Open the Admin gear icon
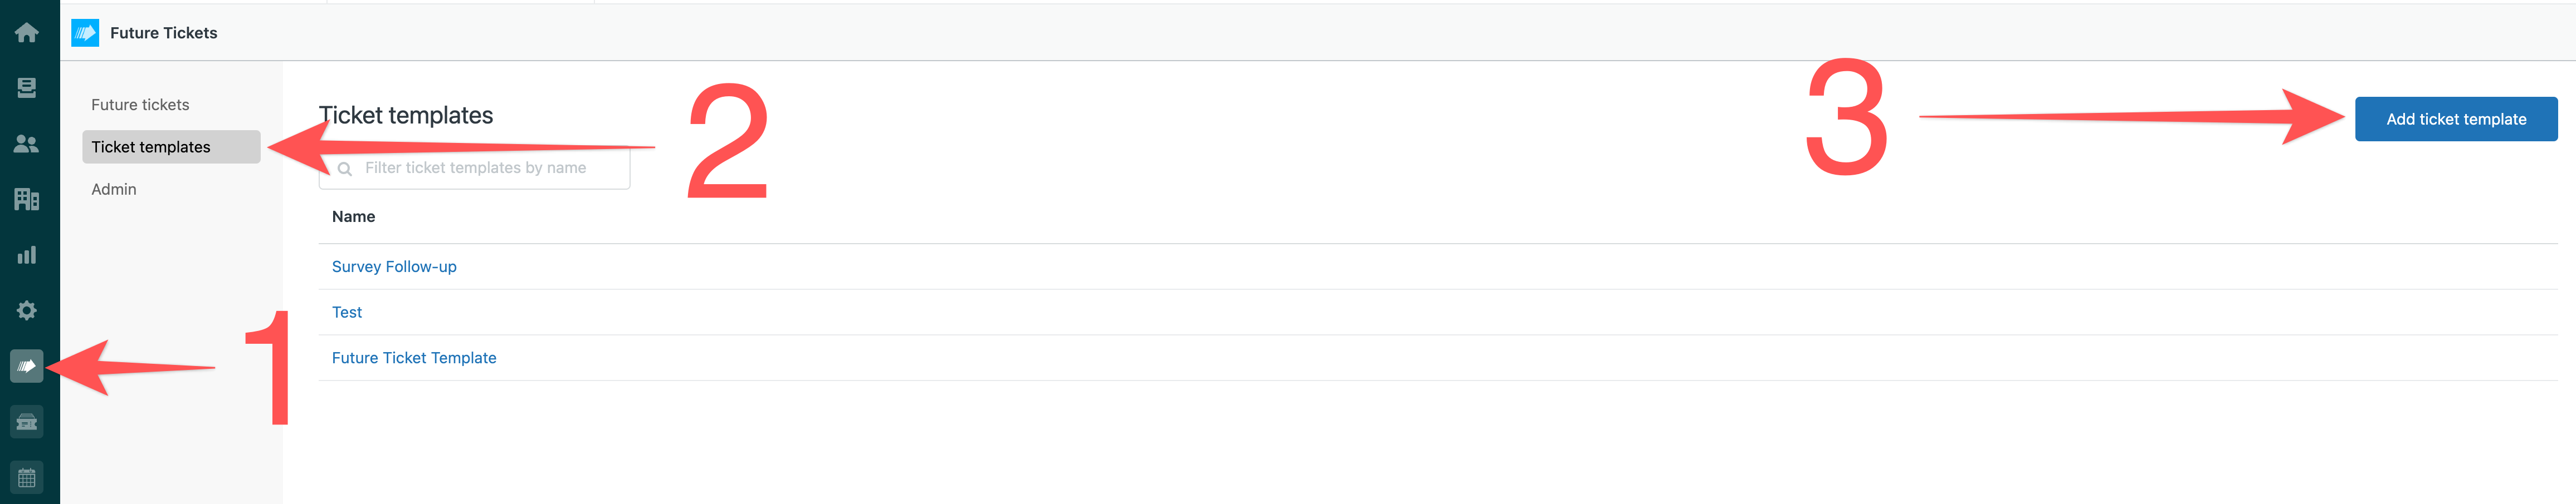The width and height of the screenshot is (2576, 504). tap(27, 310)
